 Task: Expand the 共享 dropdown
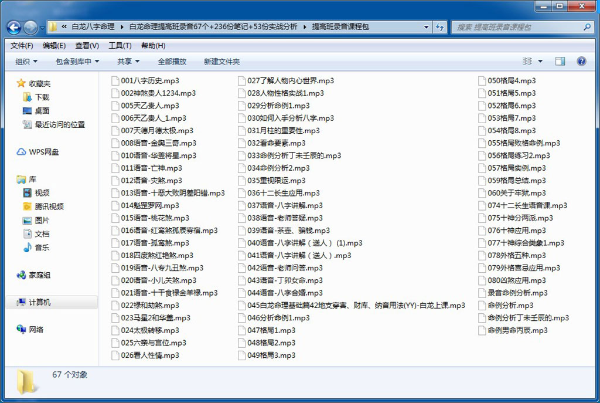pyautogui.click(x=128, y=61)
